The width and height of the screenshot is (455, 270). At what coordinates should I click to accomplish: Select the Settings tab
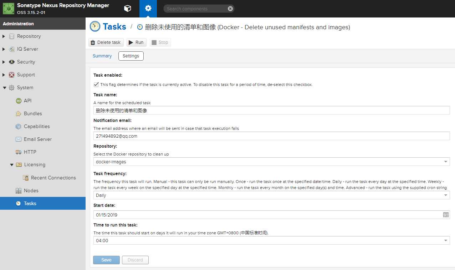click(131, 56)
